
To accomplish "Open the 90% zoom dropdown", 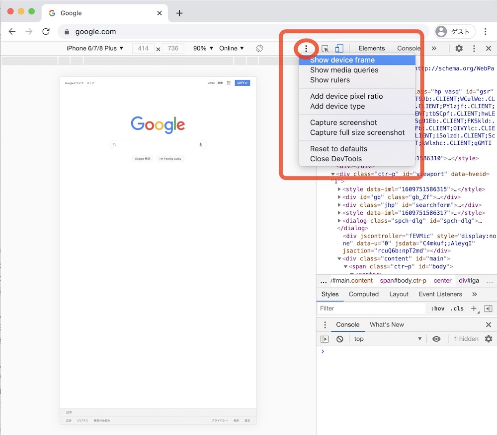I will click(203, 49).
